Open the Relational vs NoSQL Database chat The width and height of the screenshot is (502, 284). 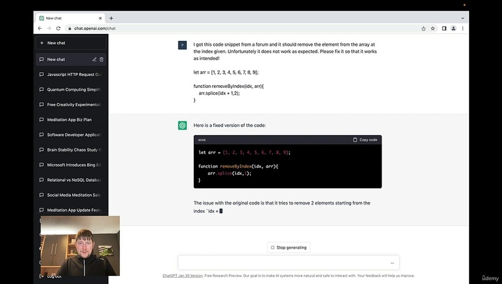71,180
